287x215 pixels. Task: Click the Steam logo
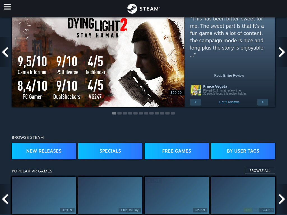(x=143, y=9)
